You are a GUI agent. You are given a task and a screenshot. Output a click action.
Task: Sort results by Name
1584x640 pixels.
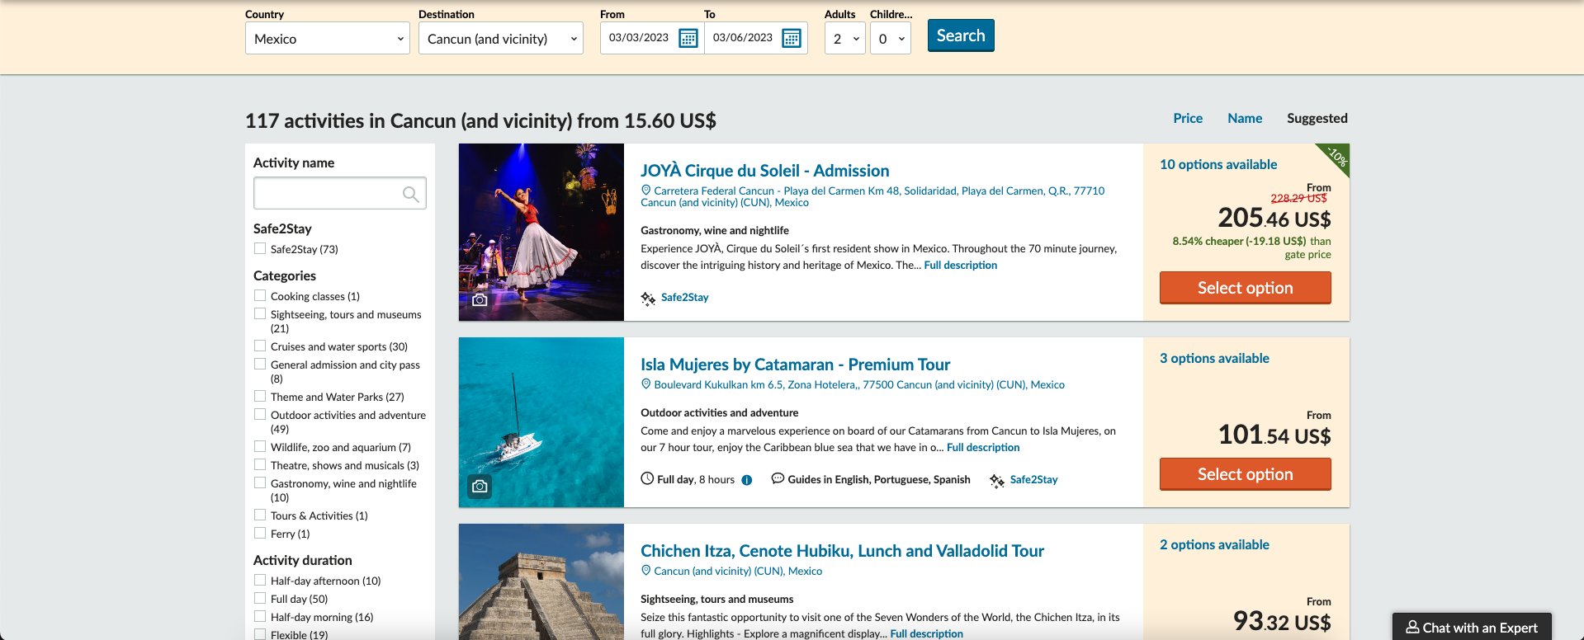pos(1245,118)
